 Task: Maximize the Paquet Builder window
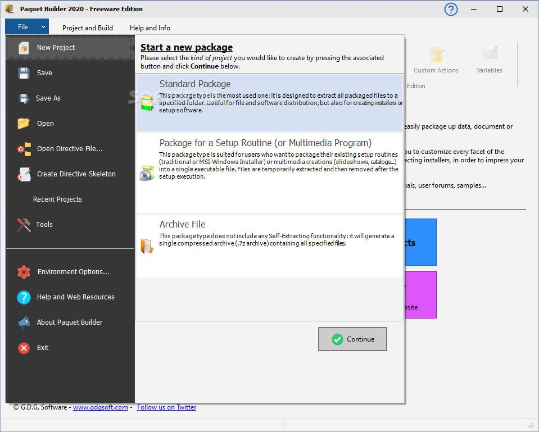point(500,10)
